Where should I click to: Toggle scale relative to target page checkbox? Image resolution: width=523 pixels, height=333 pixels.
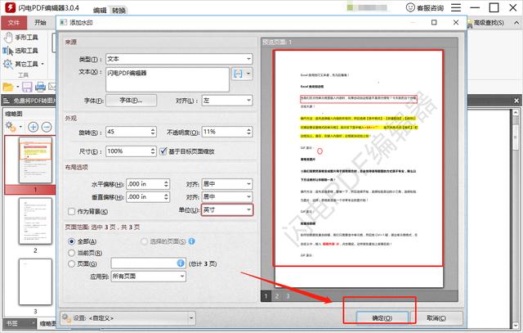pos(163,151)
